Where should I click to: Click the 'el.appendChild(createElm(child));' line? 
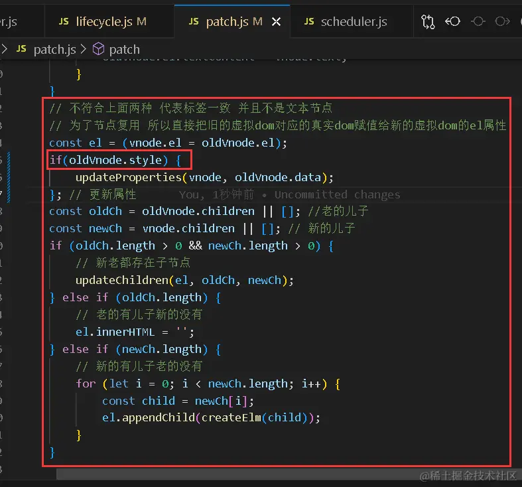(x=211, y=418)
